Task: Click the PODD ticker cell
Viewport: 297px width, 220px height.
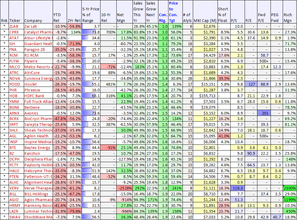Action: coord(16,84)
